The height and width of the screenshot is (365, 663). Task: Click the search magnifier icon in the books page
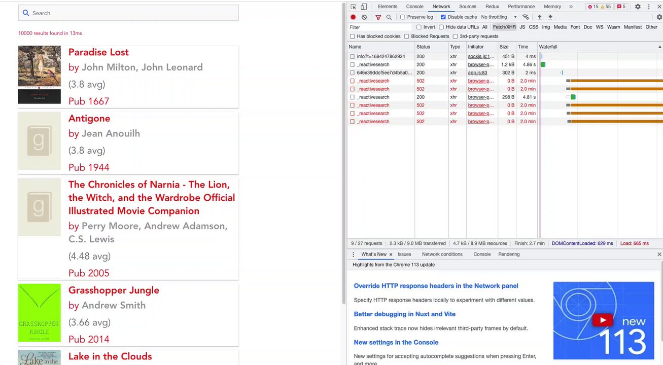(26, 13)
